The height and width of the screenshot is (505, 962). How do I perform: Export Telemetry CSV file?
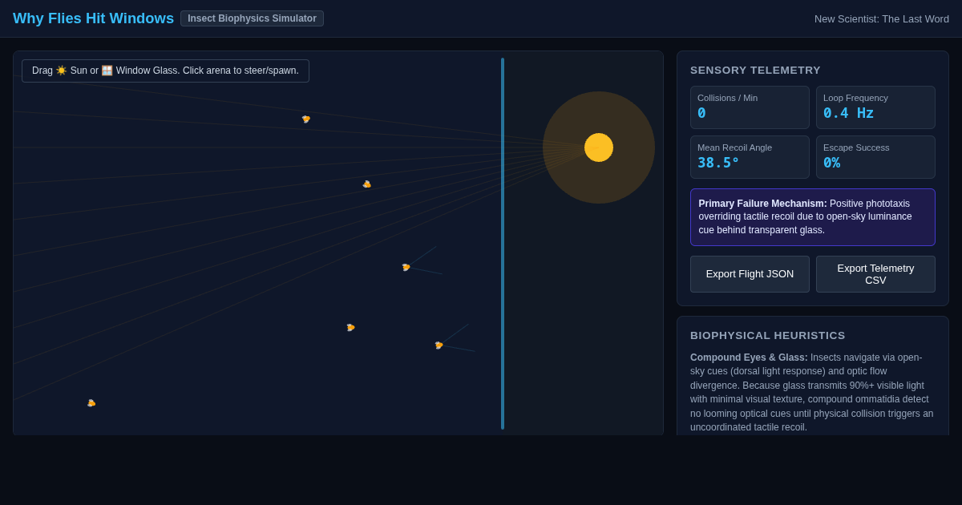click(875, 274)
